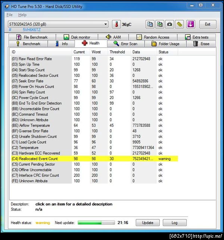Select the (BB) Uncorrectable Error Count row
Viewport: 224px width, 240px height.
tap(94, 109)
